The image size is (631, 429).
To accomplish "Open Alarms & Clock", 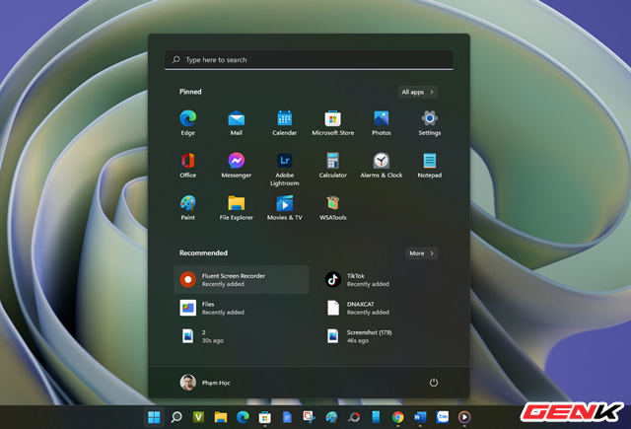I will tap(382, 165).
